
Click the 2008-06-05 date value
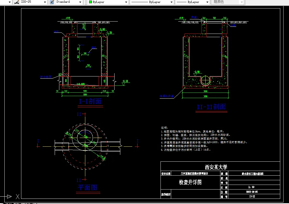[252, 192]
